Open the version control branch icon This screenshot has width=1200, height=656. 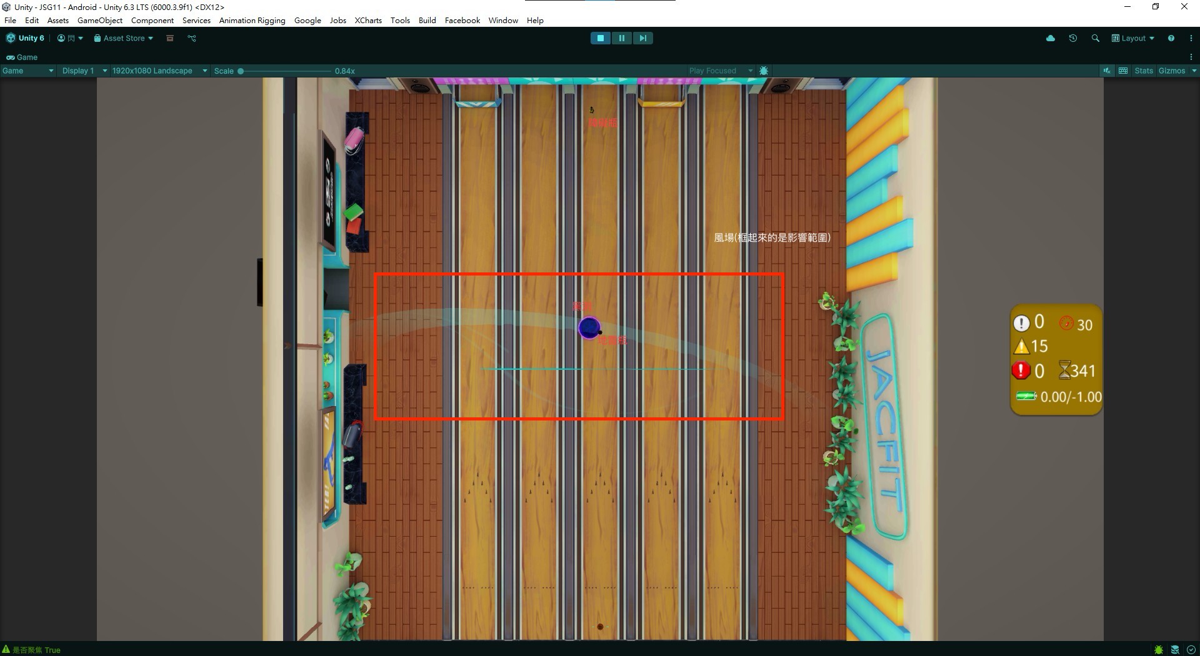point(192,38)
